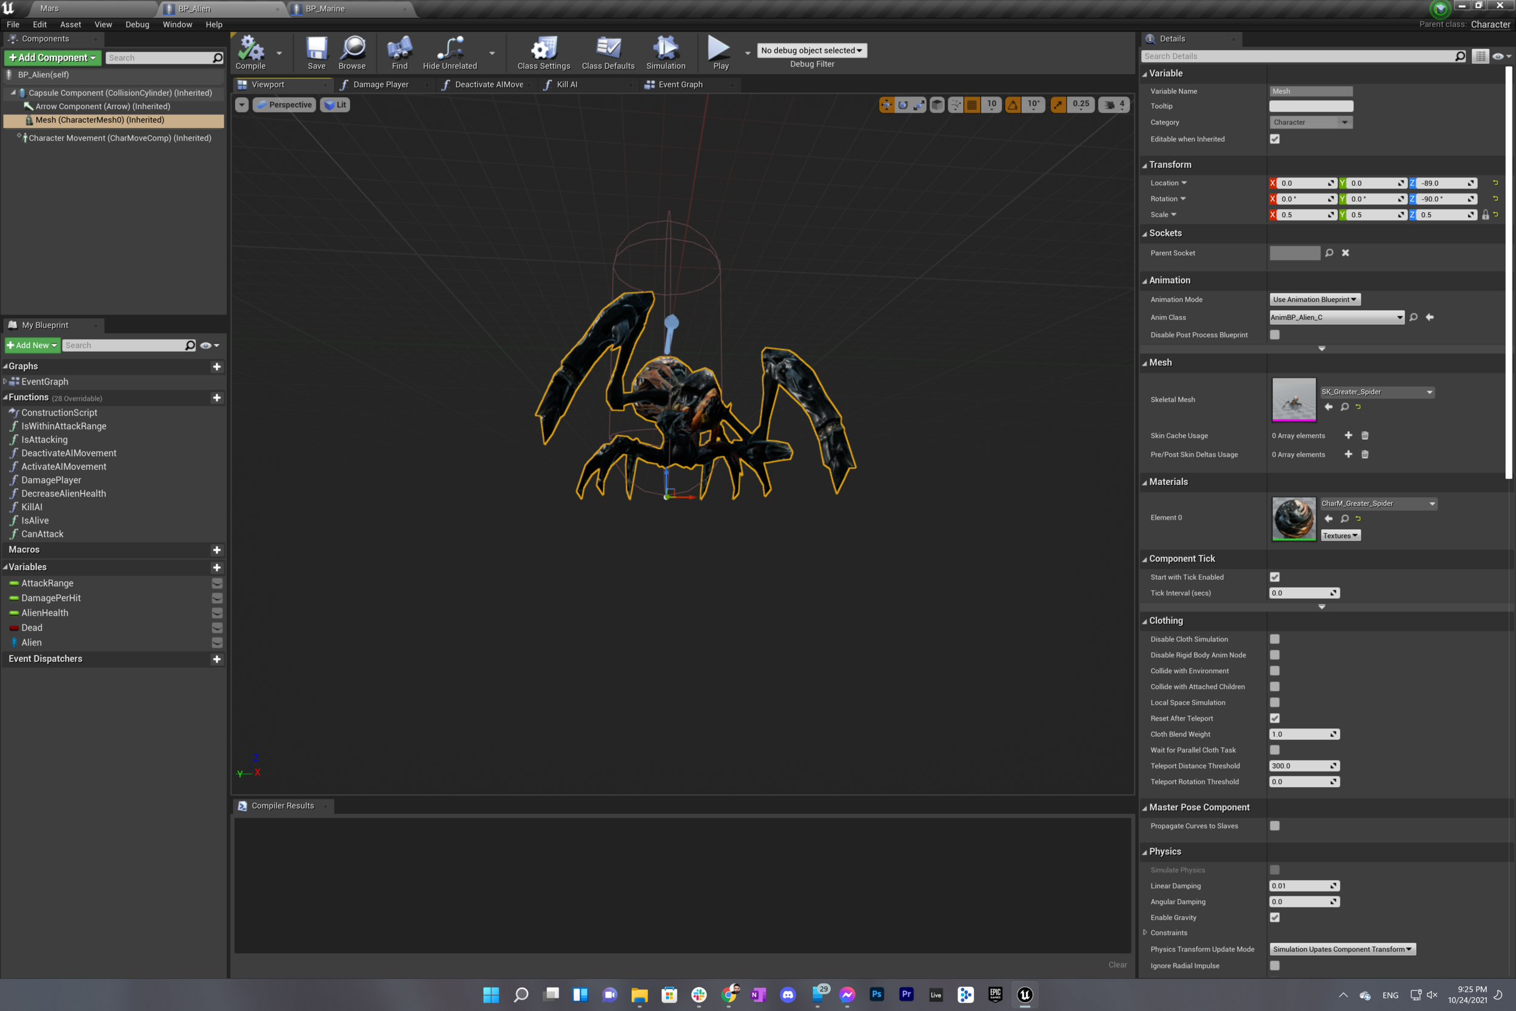Open the File menu
Image resolution: width=1516 pixels, height=1011 pixels.
13,24
